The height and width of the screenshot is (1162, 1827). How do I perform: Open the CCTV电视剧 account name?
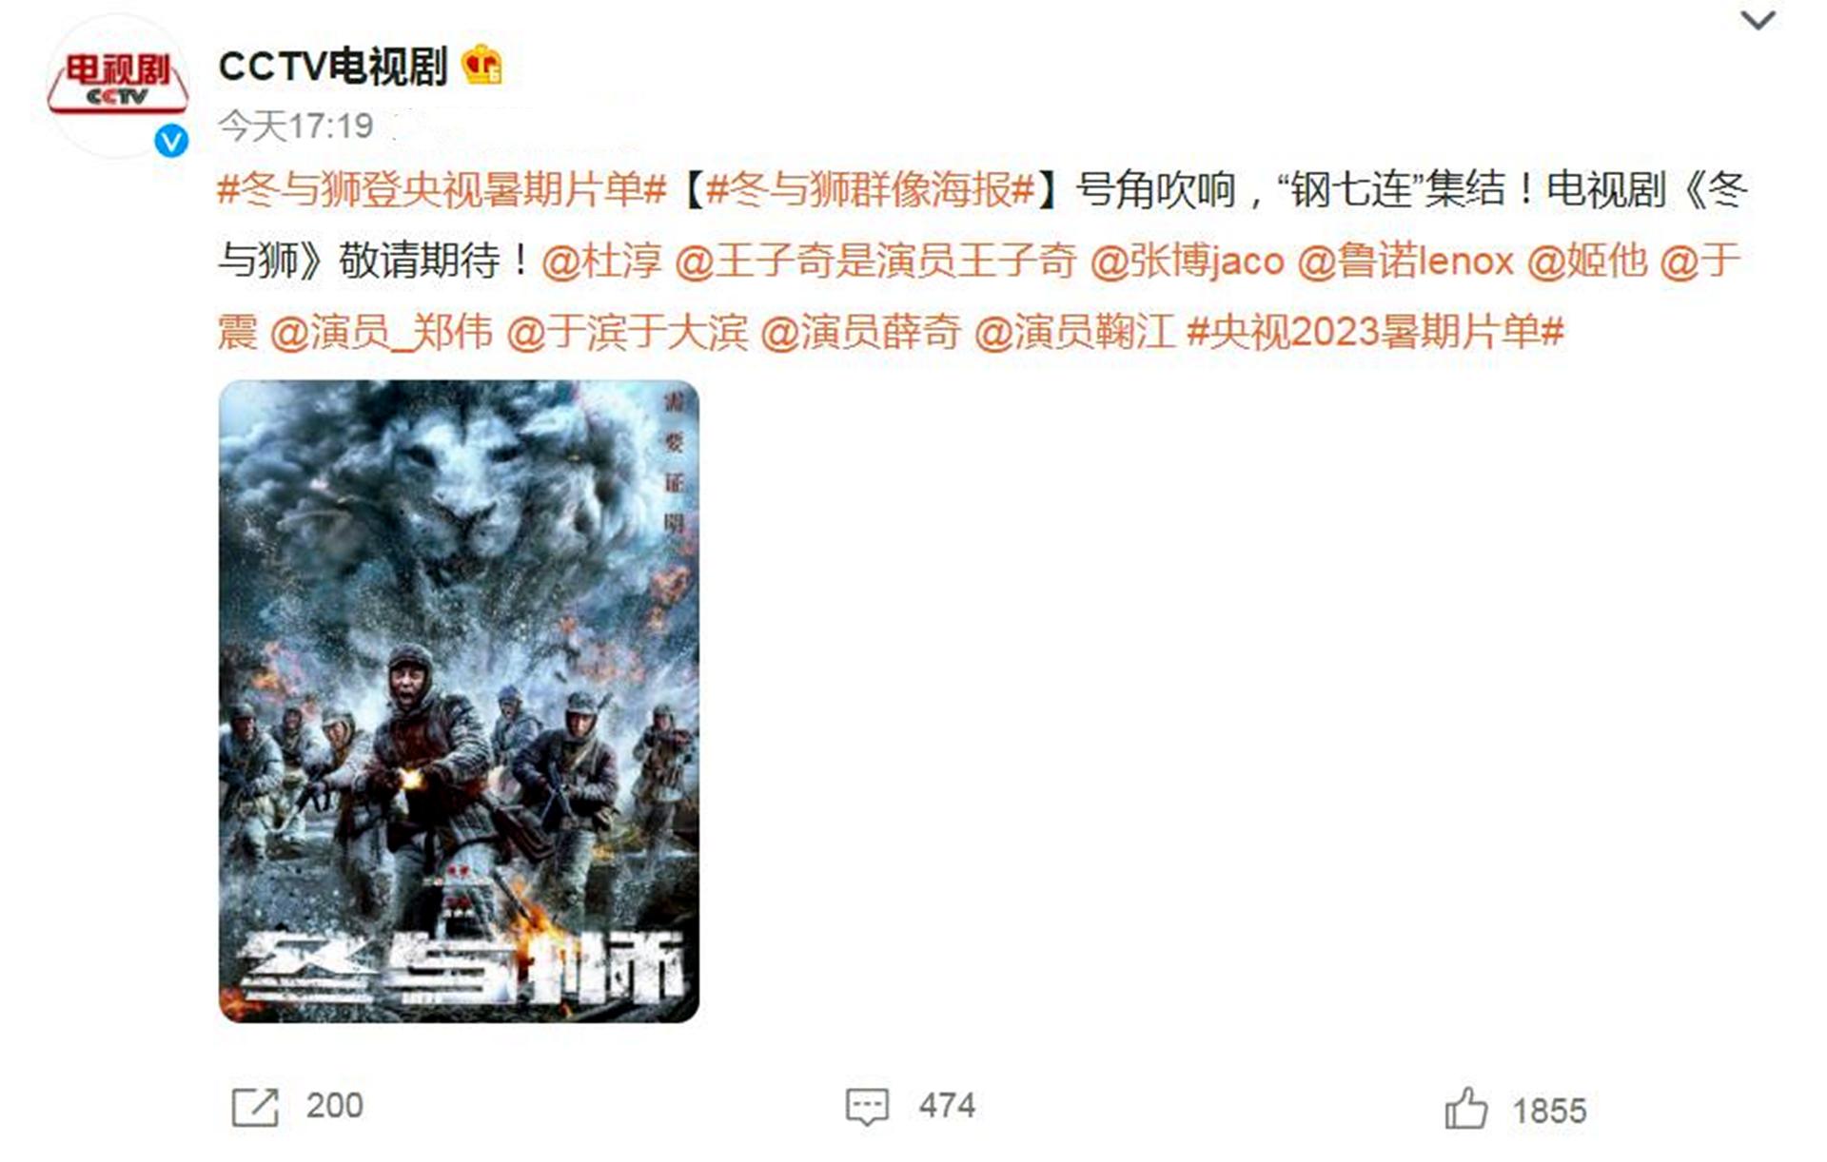pyautogui.click(x=333, y=67)
